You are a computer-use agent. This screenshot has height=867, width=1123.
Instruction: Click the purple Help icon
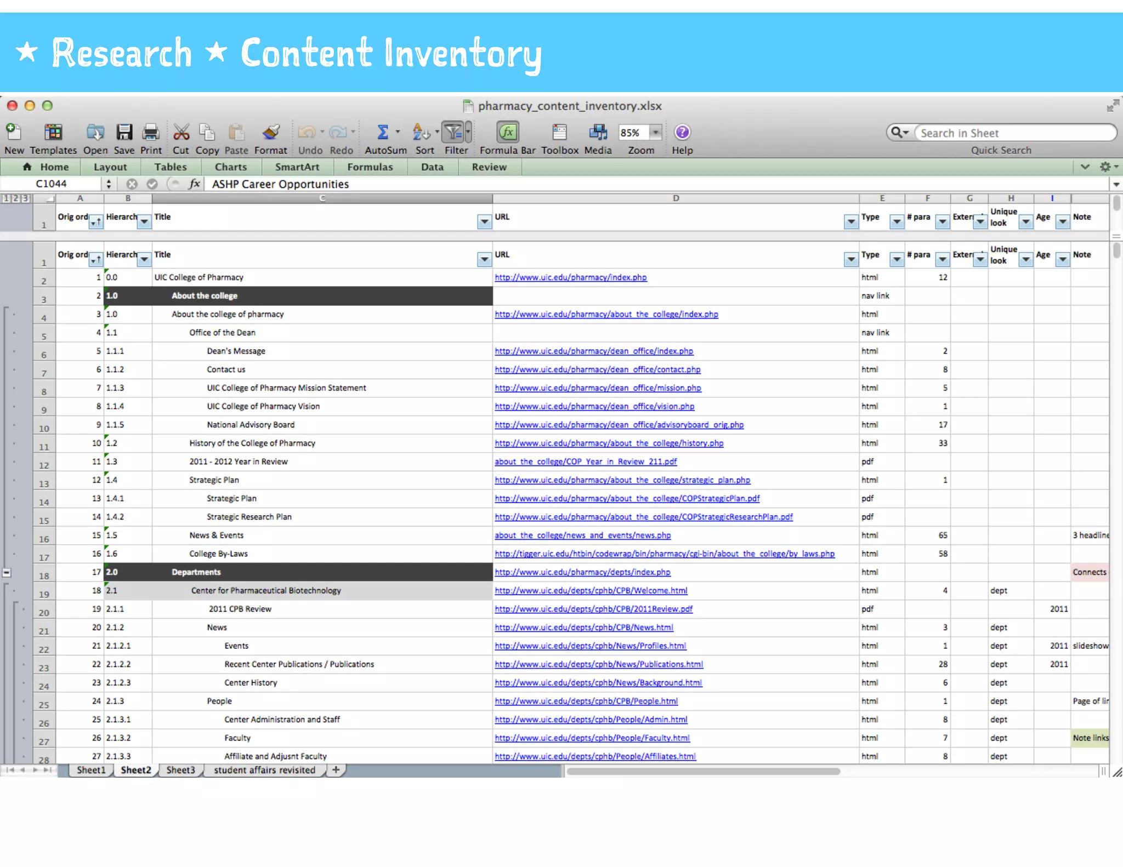pyautogui.click(x=682, y=132)
